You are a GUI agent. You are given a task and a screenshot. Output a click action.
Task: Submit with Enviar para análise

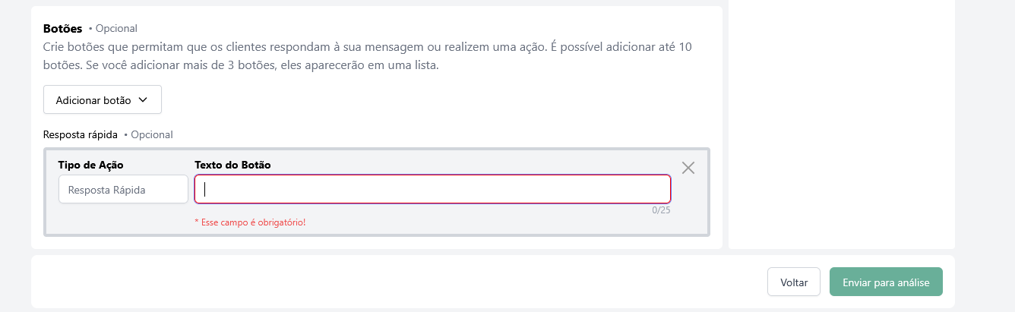coord(886,282)
